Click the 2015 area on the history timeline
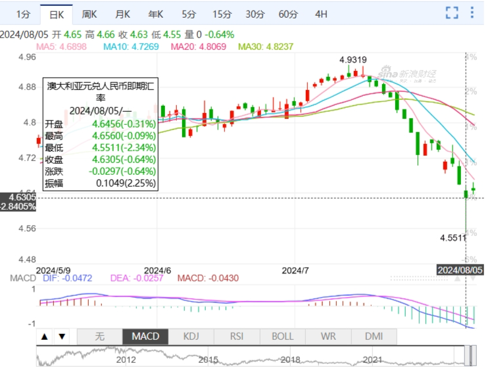The image size is (490, 378). tap(208, 360)
